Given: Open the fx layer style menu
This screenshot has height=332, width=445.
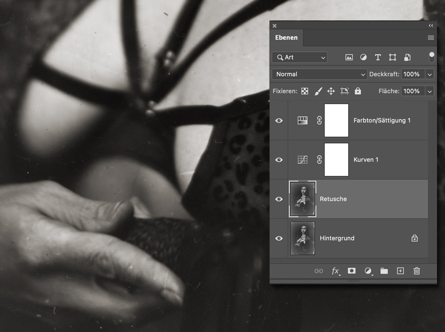Looking at the screenshot, I should pyautogui.click(x=336, y=271).
